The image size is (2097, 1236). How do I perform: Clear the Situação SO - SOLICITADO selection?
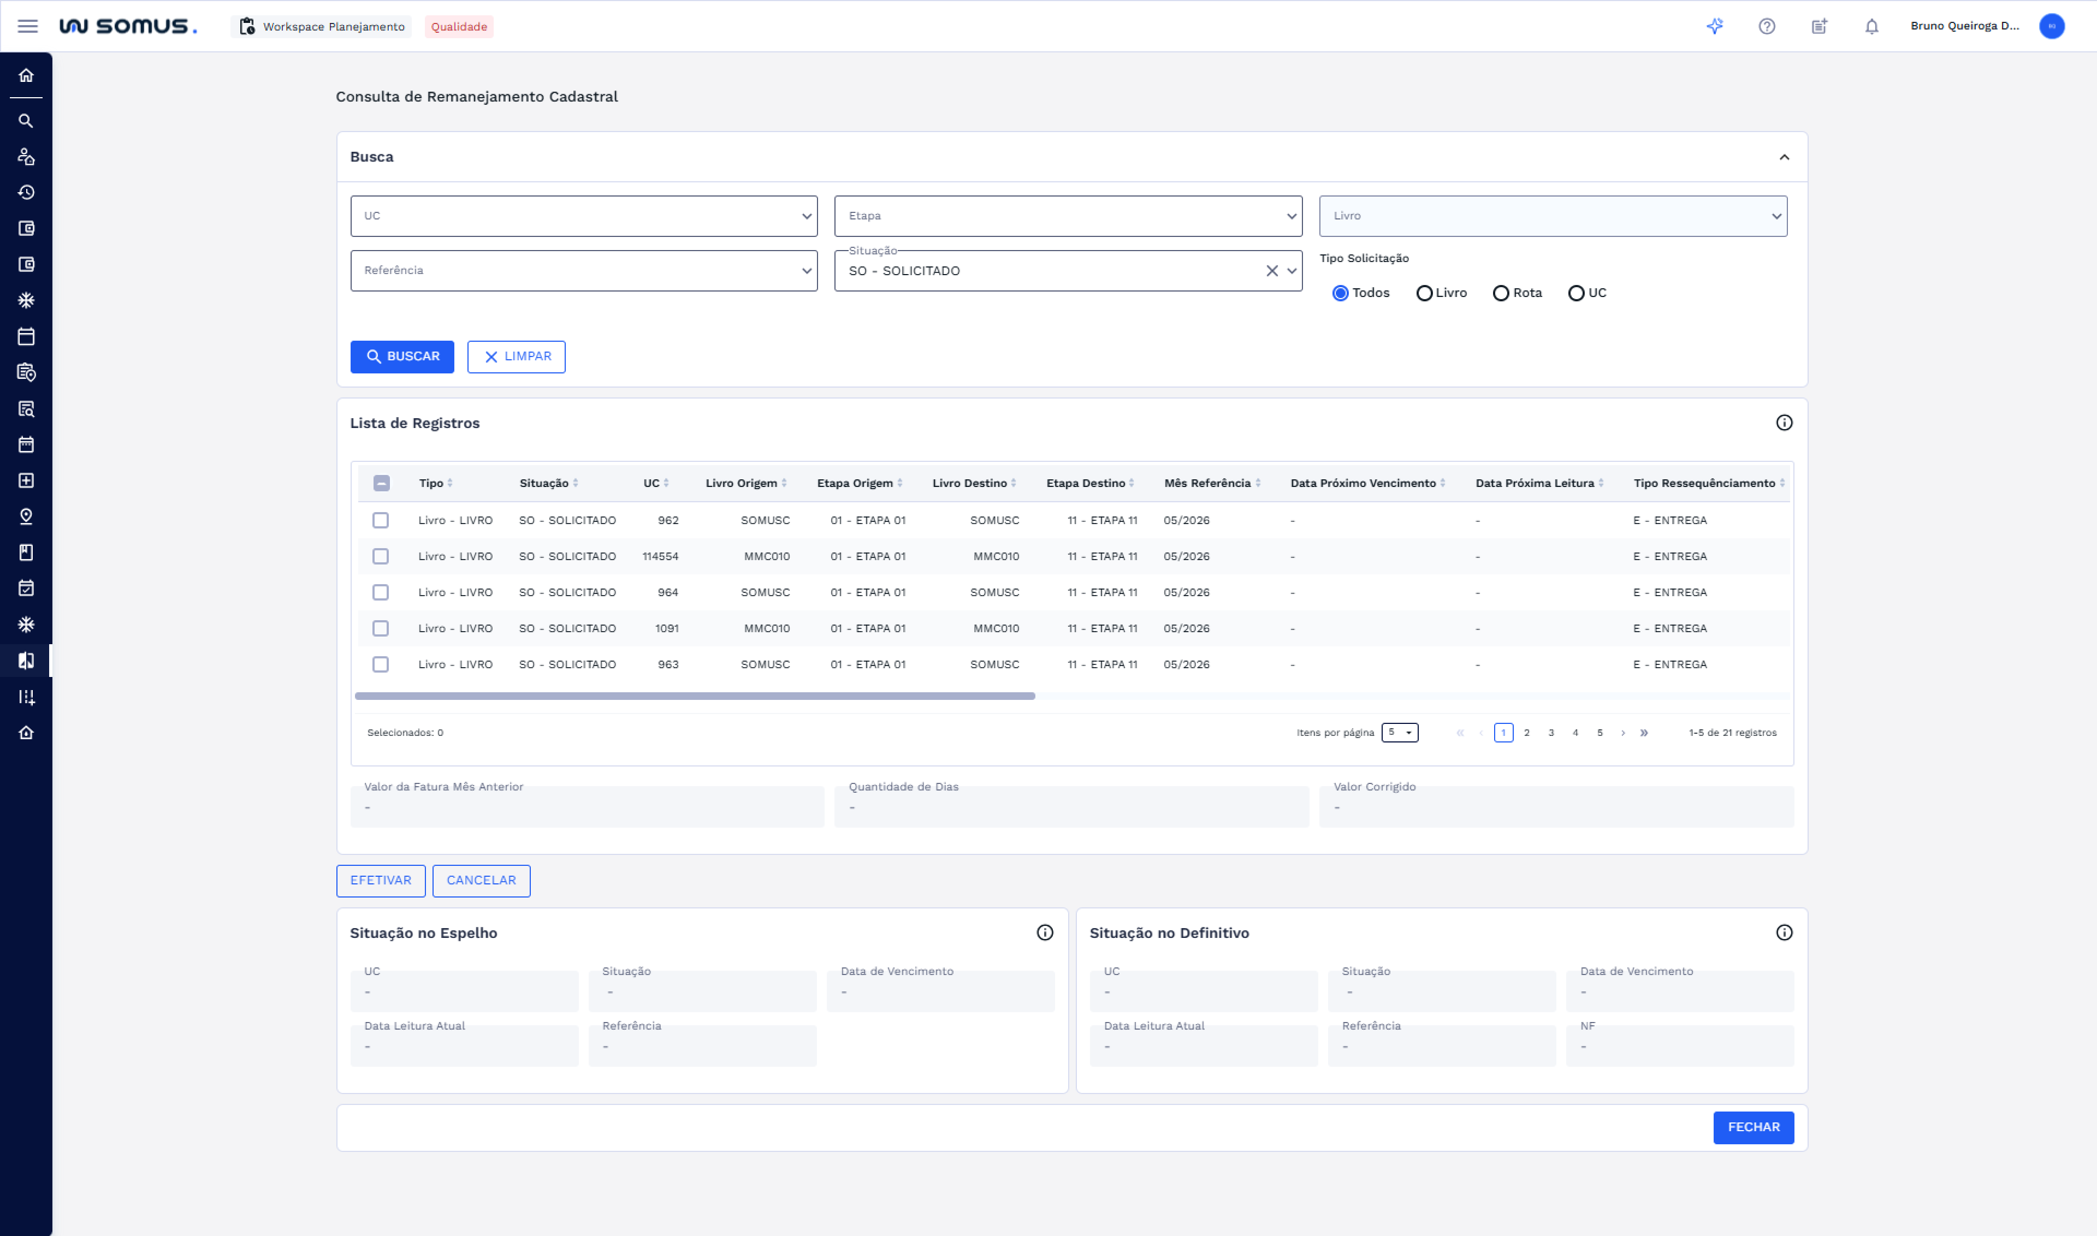click(1272, 271)
